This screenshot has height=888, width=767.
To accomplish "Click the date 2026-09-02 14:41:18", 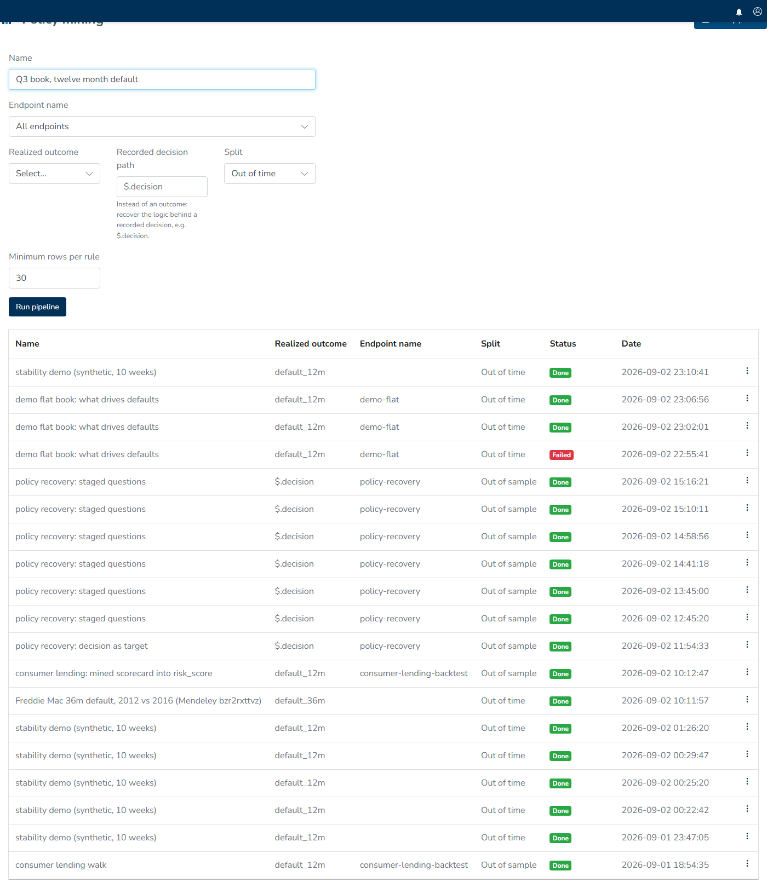I will click(665, 564).
